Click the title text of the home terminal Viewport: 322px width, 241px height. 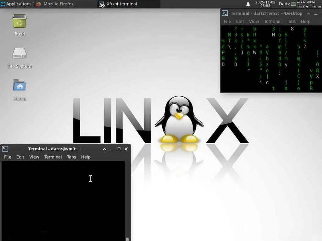pyautogui.click(x=54, y=149)
